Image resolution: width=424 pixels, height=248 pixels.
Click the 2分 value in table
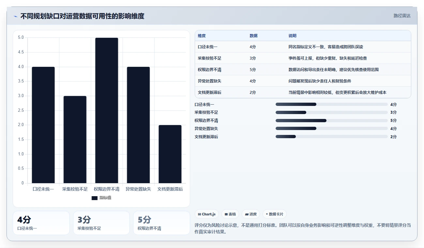tap(252, 93)
